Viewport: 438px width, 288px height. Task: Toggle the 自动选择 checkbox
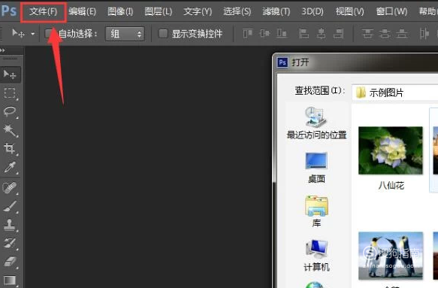pos(50,34)
